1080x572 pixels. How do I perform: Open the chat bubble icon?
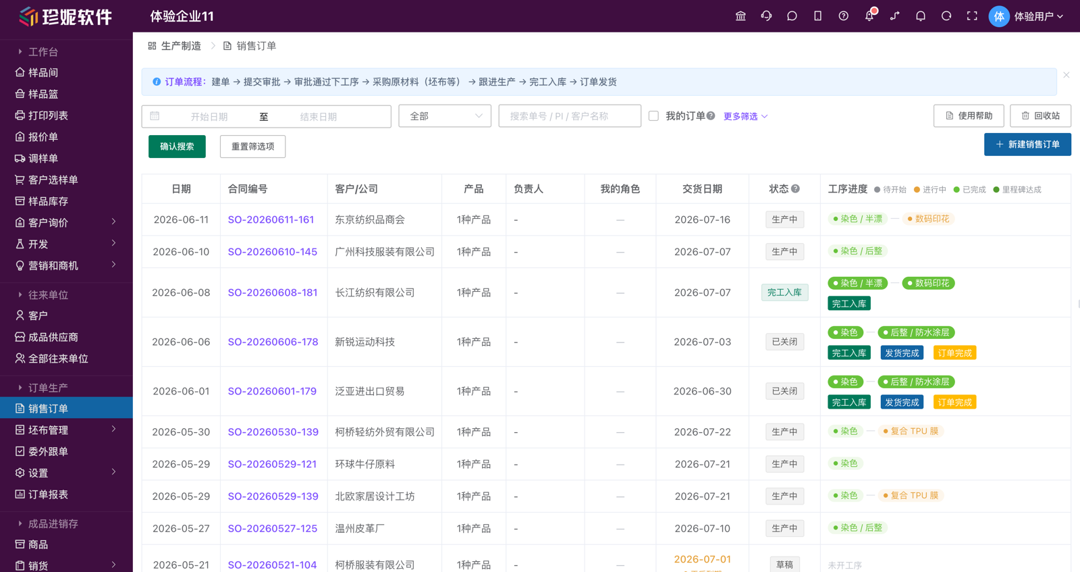click(x=792, y=16)
